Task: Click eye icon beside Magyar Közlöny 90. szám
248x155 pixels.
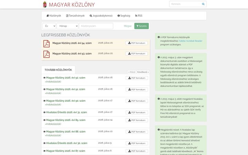Action: [44, 101]
